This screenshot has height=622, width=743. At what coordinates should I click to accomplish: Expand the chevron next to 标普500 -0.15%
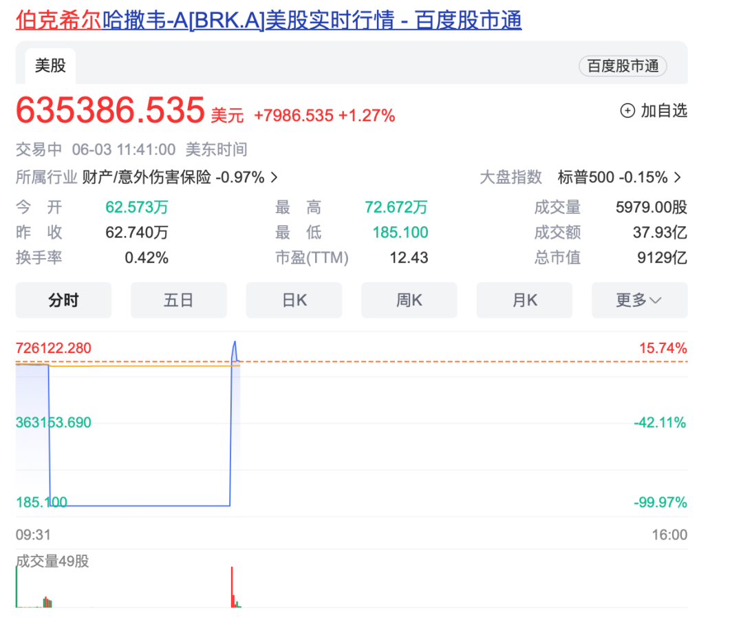678,178
